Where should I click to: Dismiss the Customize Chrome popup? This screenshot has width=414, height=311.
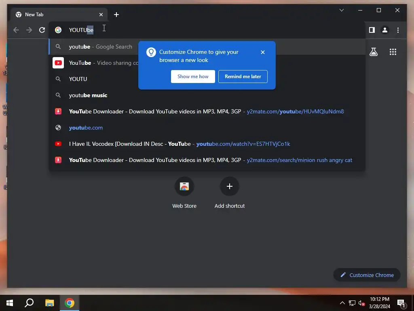point(263,52)
